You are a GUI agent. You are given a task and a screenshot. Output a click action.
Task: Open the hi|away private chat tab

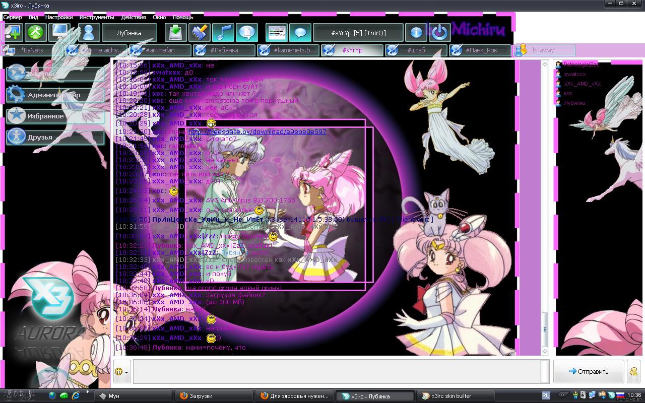coord(544,50)
